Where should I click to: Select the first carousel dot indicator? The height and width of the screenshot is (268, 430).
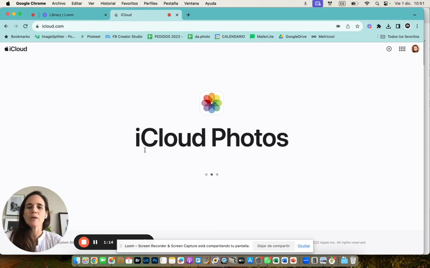[206, 174]
